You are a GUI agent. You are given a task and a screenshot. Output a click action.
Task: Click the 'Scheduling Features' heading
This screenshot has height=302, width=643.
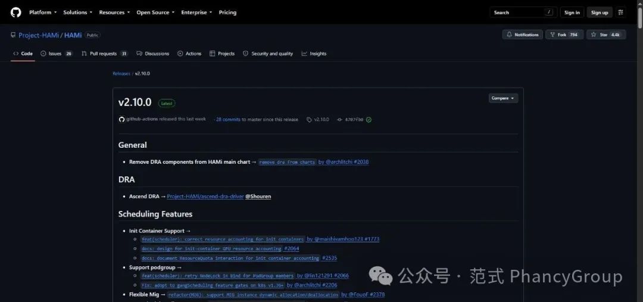tap(155, 214)
